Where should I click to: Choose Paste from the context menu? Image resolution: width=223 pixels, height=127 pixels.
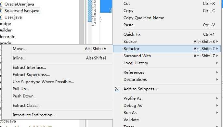pos(167,25)
